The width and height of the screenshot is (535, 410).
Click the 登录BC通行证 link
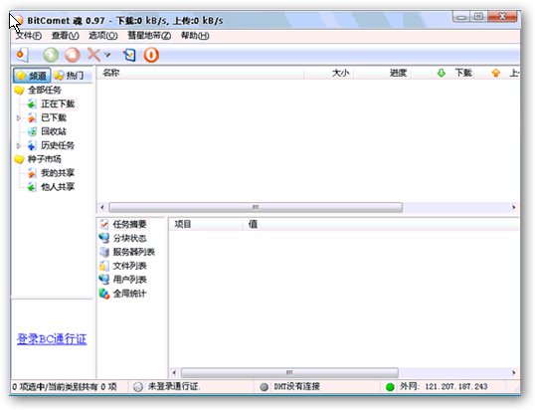52,339
